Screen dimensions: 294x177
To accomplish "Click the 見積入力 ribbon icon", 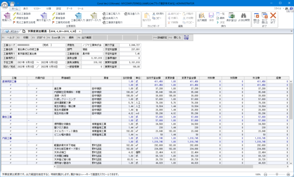I will coord(7,17).
